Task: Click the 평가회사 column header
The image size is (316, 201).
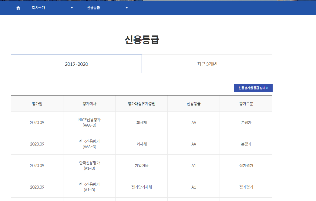Action: coord(89,103)
